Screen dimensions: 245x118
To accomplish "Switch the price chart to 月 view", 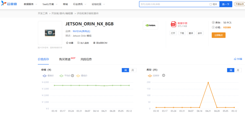I will [133, 70].
